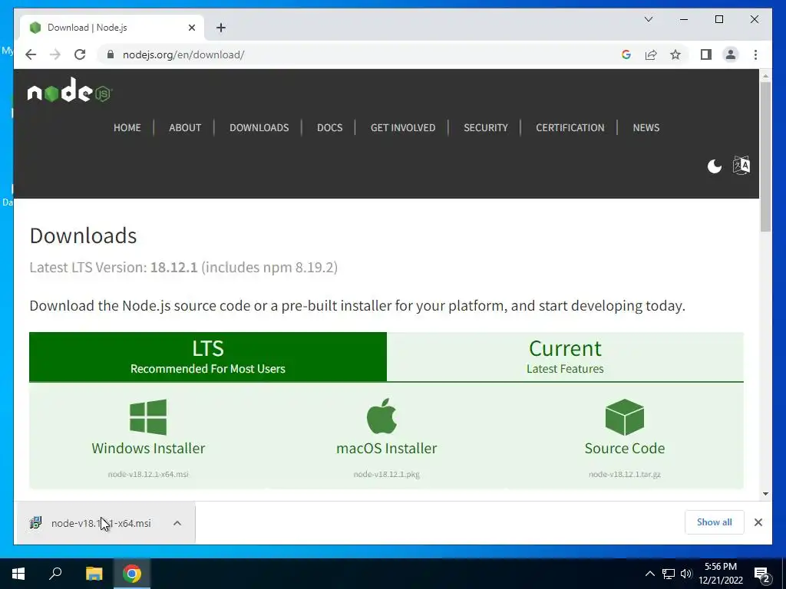Click the macOS Installer apple icon

[382, 416]
